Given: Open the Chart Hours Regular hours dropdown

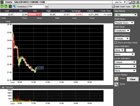Looking at the screenshot, I should [x=124, y=23].
